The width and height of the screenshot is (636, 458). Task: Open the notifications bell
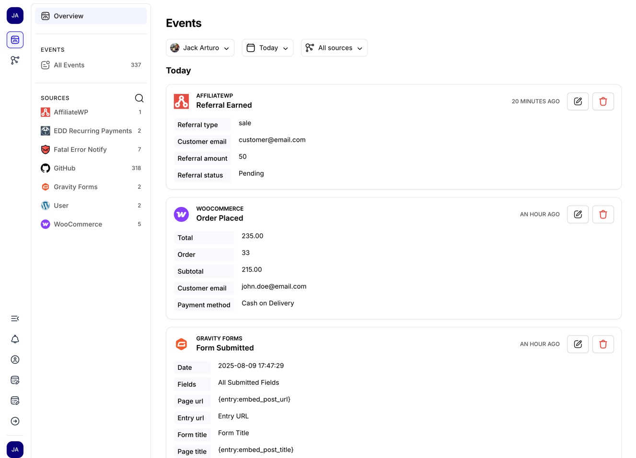pyautogui.click(x=15, y=339)
